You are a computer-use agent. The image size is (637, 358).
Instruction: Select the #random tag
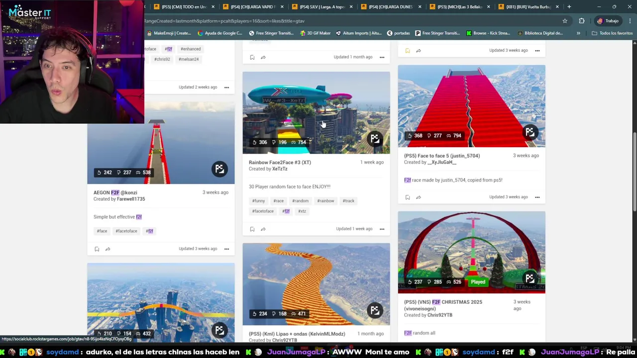300,201
